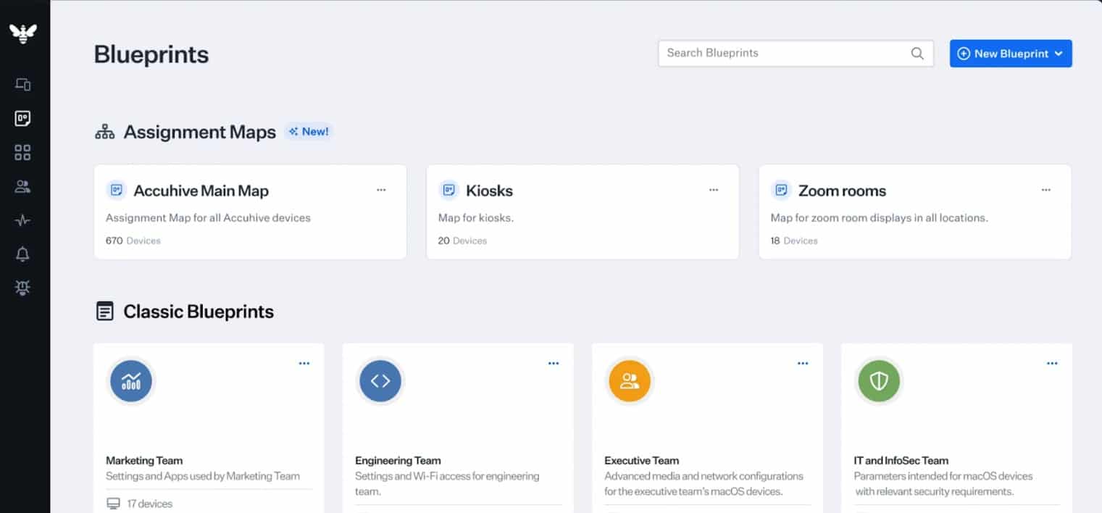Click the Assignment Maps hierarchy icon
Image resolution: width=1102 pixels, height=513 pixels.
(105, 132)
